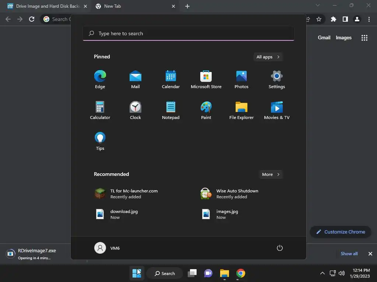This screenshot has height=282, width=377.
Task: Reload the Chrome page
Action: click(x=32, y=19)
